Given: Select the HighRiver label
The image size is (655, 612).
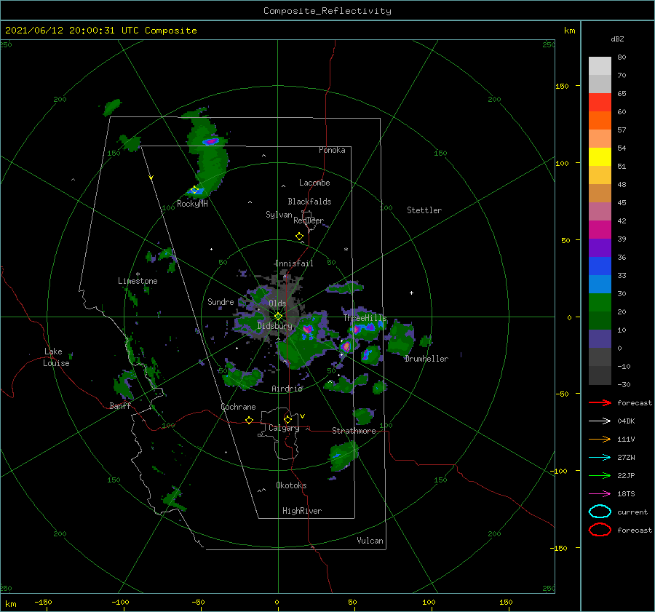Looking at the screenshot, I should tap(301, 511).
